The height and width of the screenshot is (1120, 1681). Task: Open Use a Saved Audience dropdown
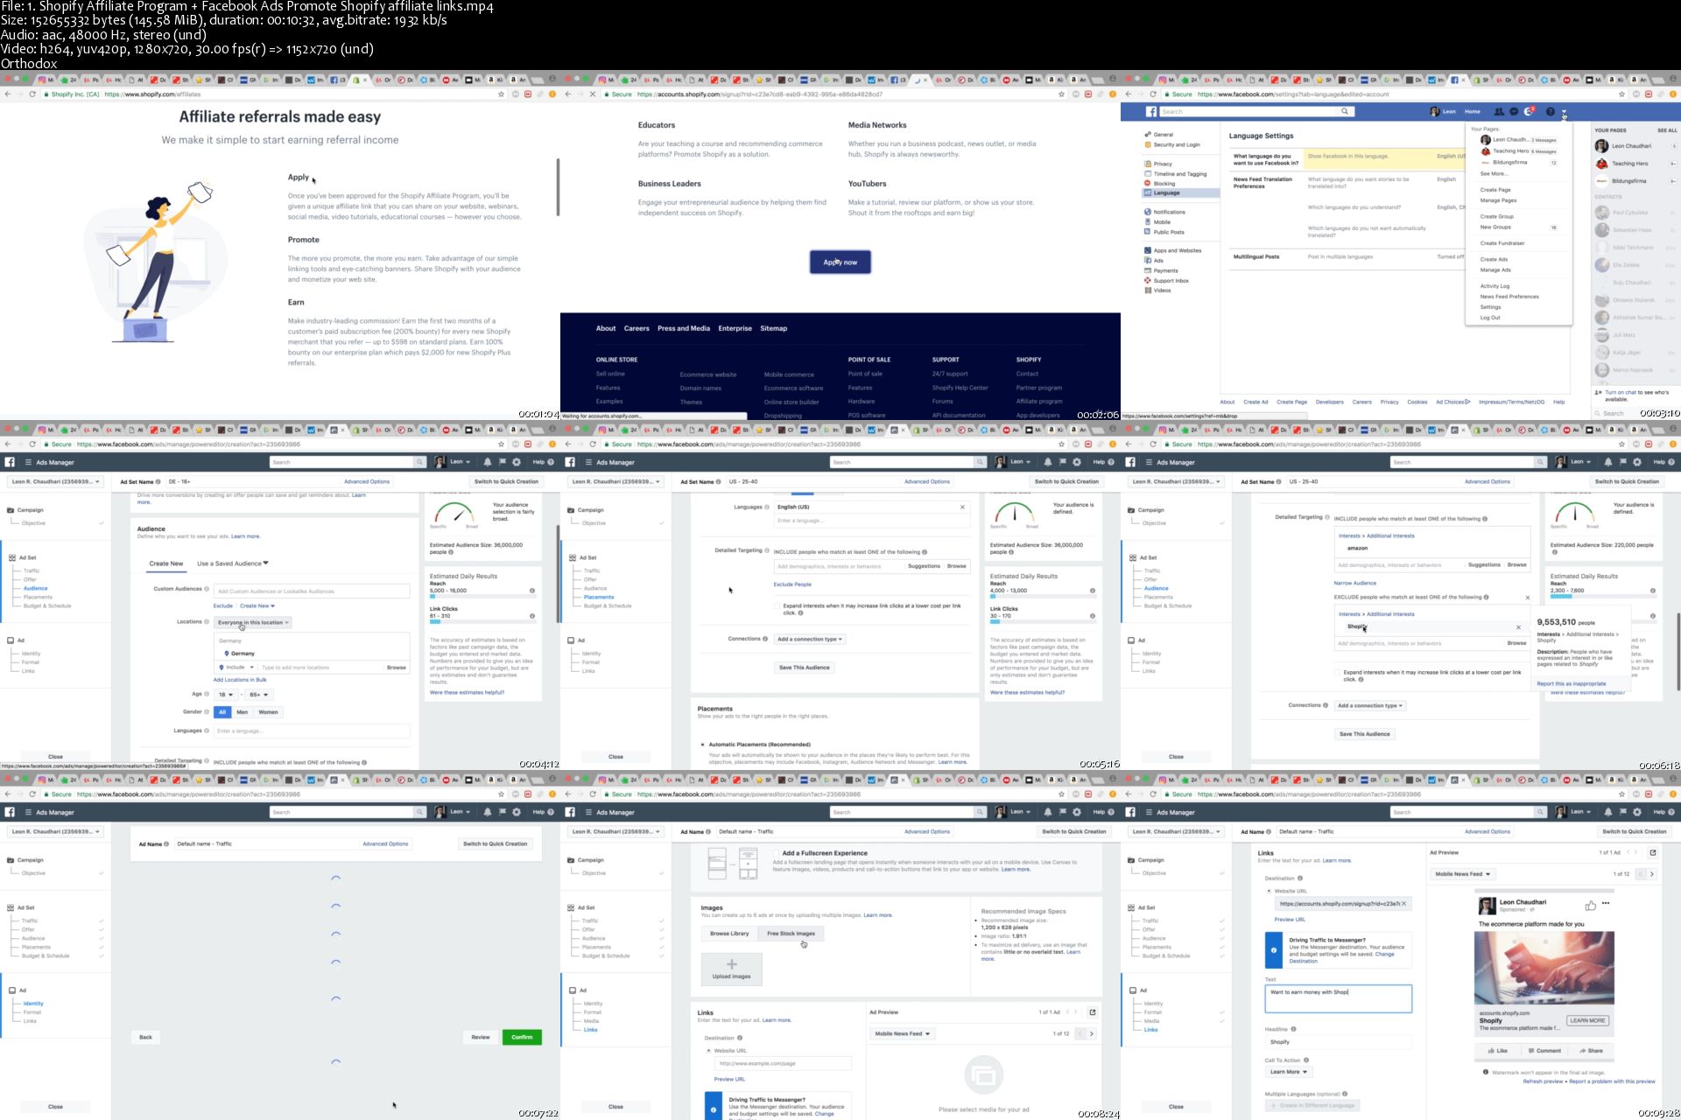click(233, 563)
